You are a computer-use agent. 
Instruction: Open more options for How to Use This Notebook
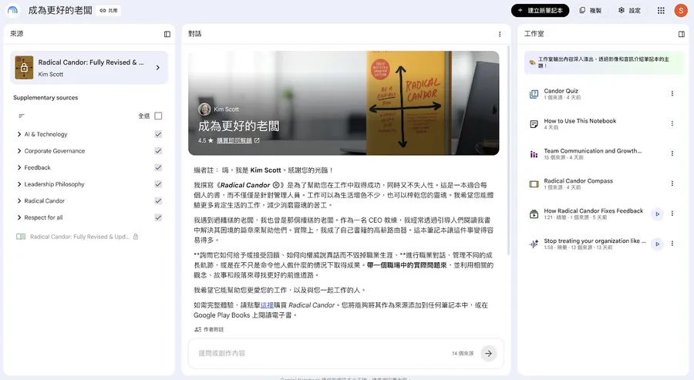coord(672,123)
